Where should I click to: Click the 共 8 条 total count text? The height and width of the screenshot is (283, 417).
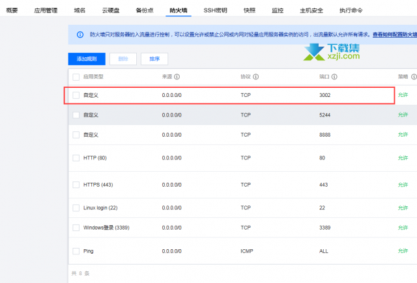coord(80,273)
